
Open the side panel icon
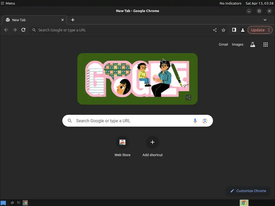tap(234, 30)
